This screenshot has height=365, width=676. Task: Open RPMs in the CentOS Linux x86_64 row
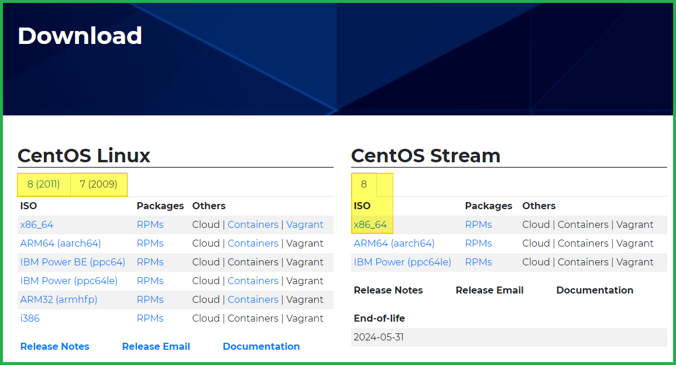150,225
